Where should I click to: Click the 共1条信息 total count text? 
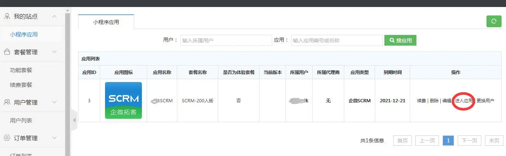pos(372,140)
